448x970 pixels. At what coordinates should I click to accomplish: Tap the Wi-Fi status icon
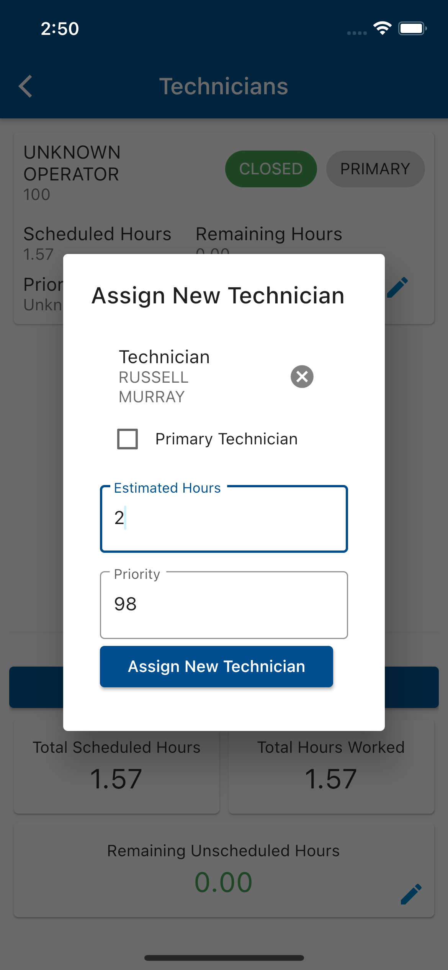click(382, 28)
